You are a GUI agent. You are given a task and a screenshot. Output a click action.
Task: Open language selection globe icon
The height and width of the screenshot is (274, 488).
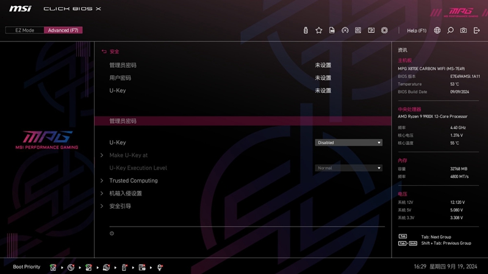pos(437,30)
